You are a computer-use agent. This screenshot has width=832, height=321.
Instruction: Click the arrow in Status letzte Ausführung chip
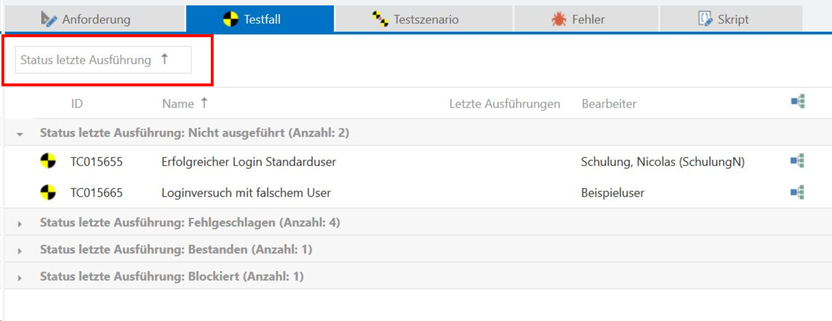point(164,59)
